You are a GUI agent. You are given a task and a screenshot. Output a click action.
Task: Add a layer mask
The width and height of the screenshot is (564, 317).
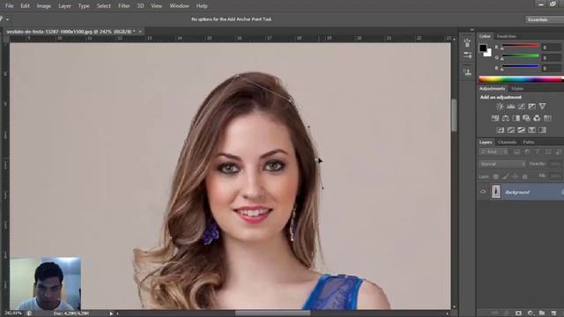click(x=518, y=313)
